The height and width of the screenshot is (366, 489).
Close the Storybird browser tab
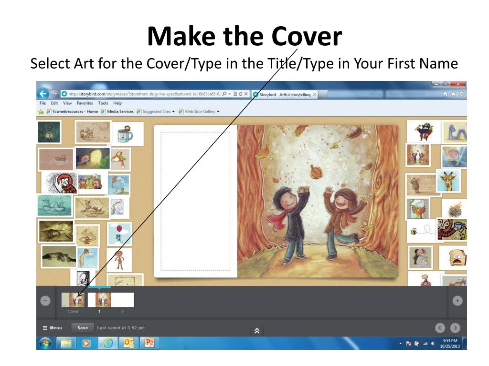(314, 94)
